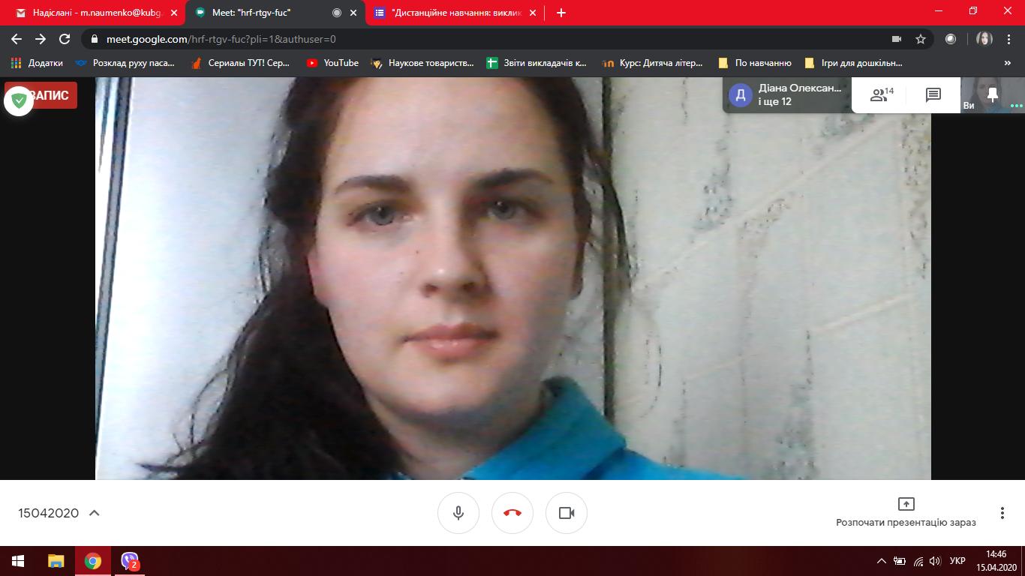Turn off the camera in Meet
Screen dimensions: 1025x576
567,513
